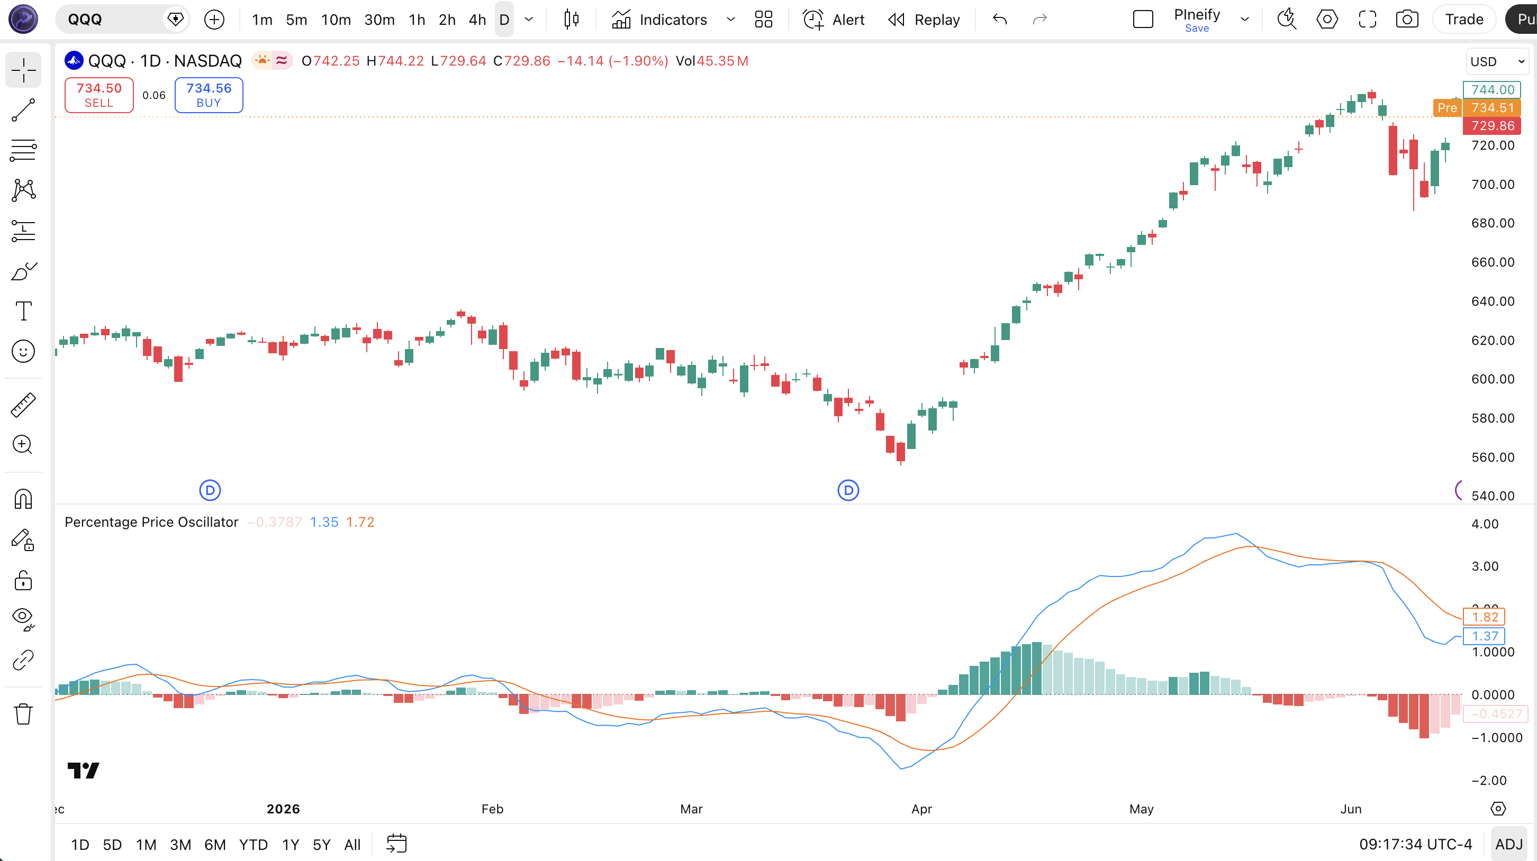Toggle lock all drawing tools
Viewport: 1537px width, 861px height.
pos(23,580)
